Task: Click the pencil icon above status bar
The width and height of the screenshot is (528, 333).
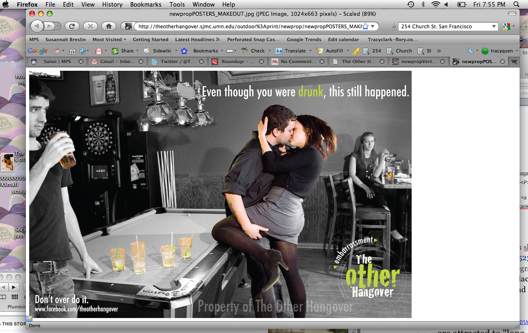Action: (x=30, y=318)
